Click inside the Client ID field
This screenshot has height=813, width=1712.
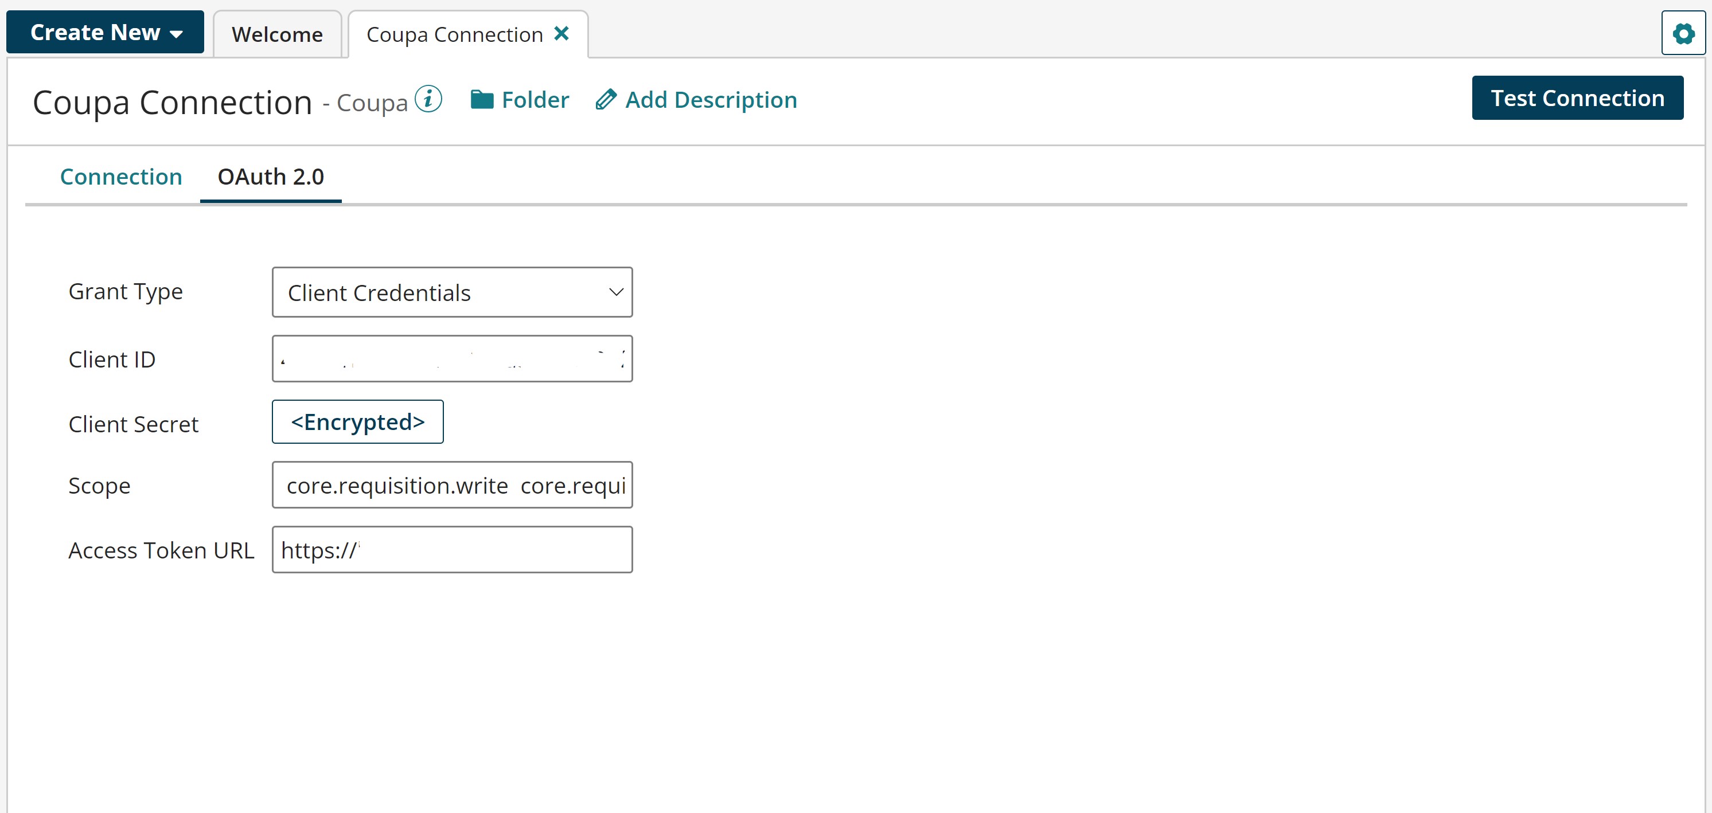coord(452,359)
